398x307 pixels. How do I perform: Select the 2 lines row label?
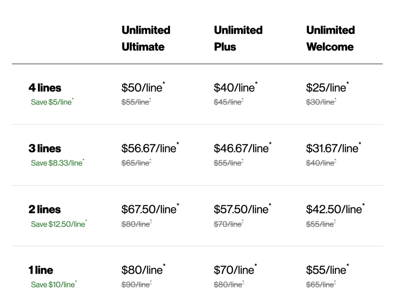(45, 209)
